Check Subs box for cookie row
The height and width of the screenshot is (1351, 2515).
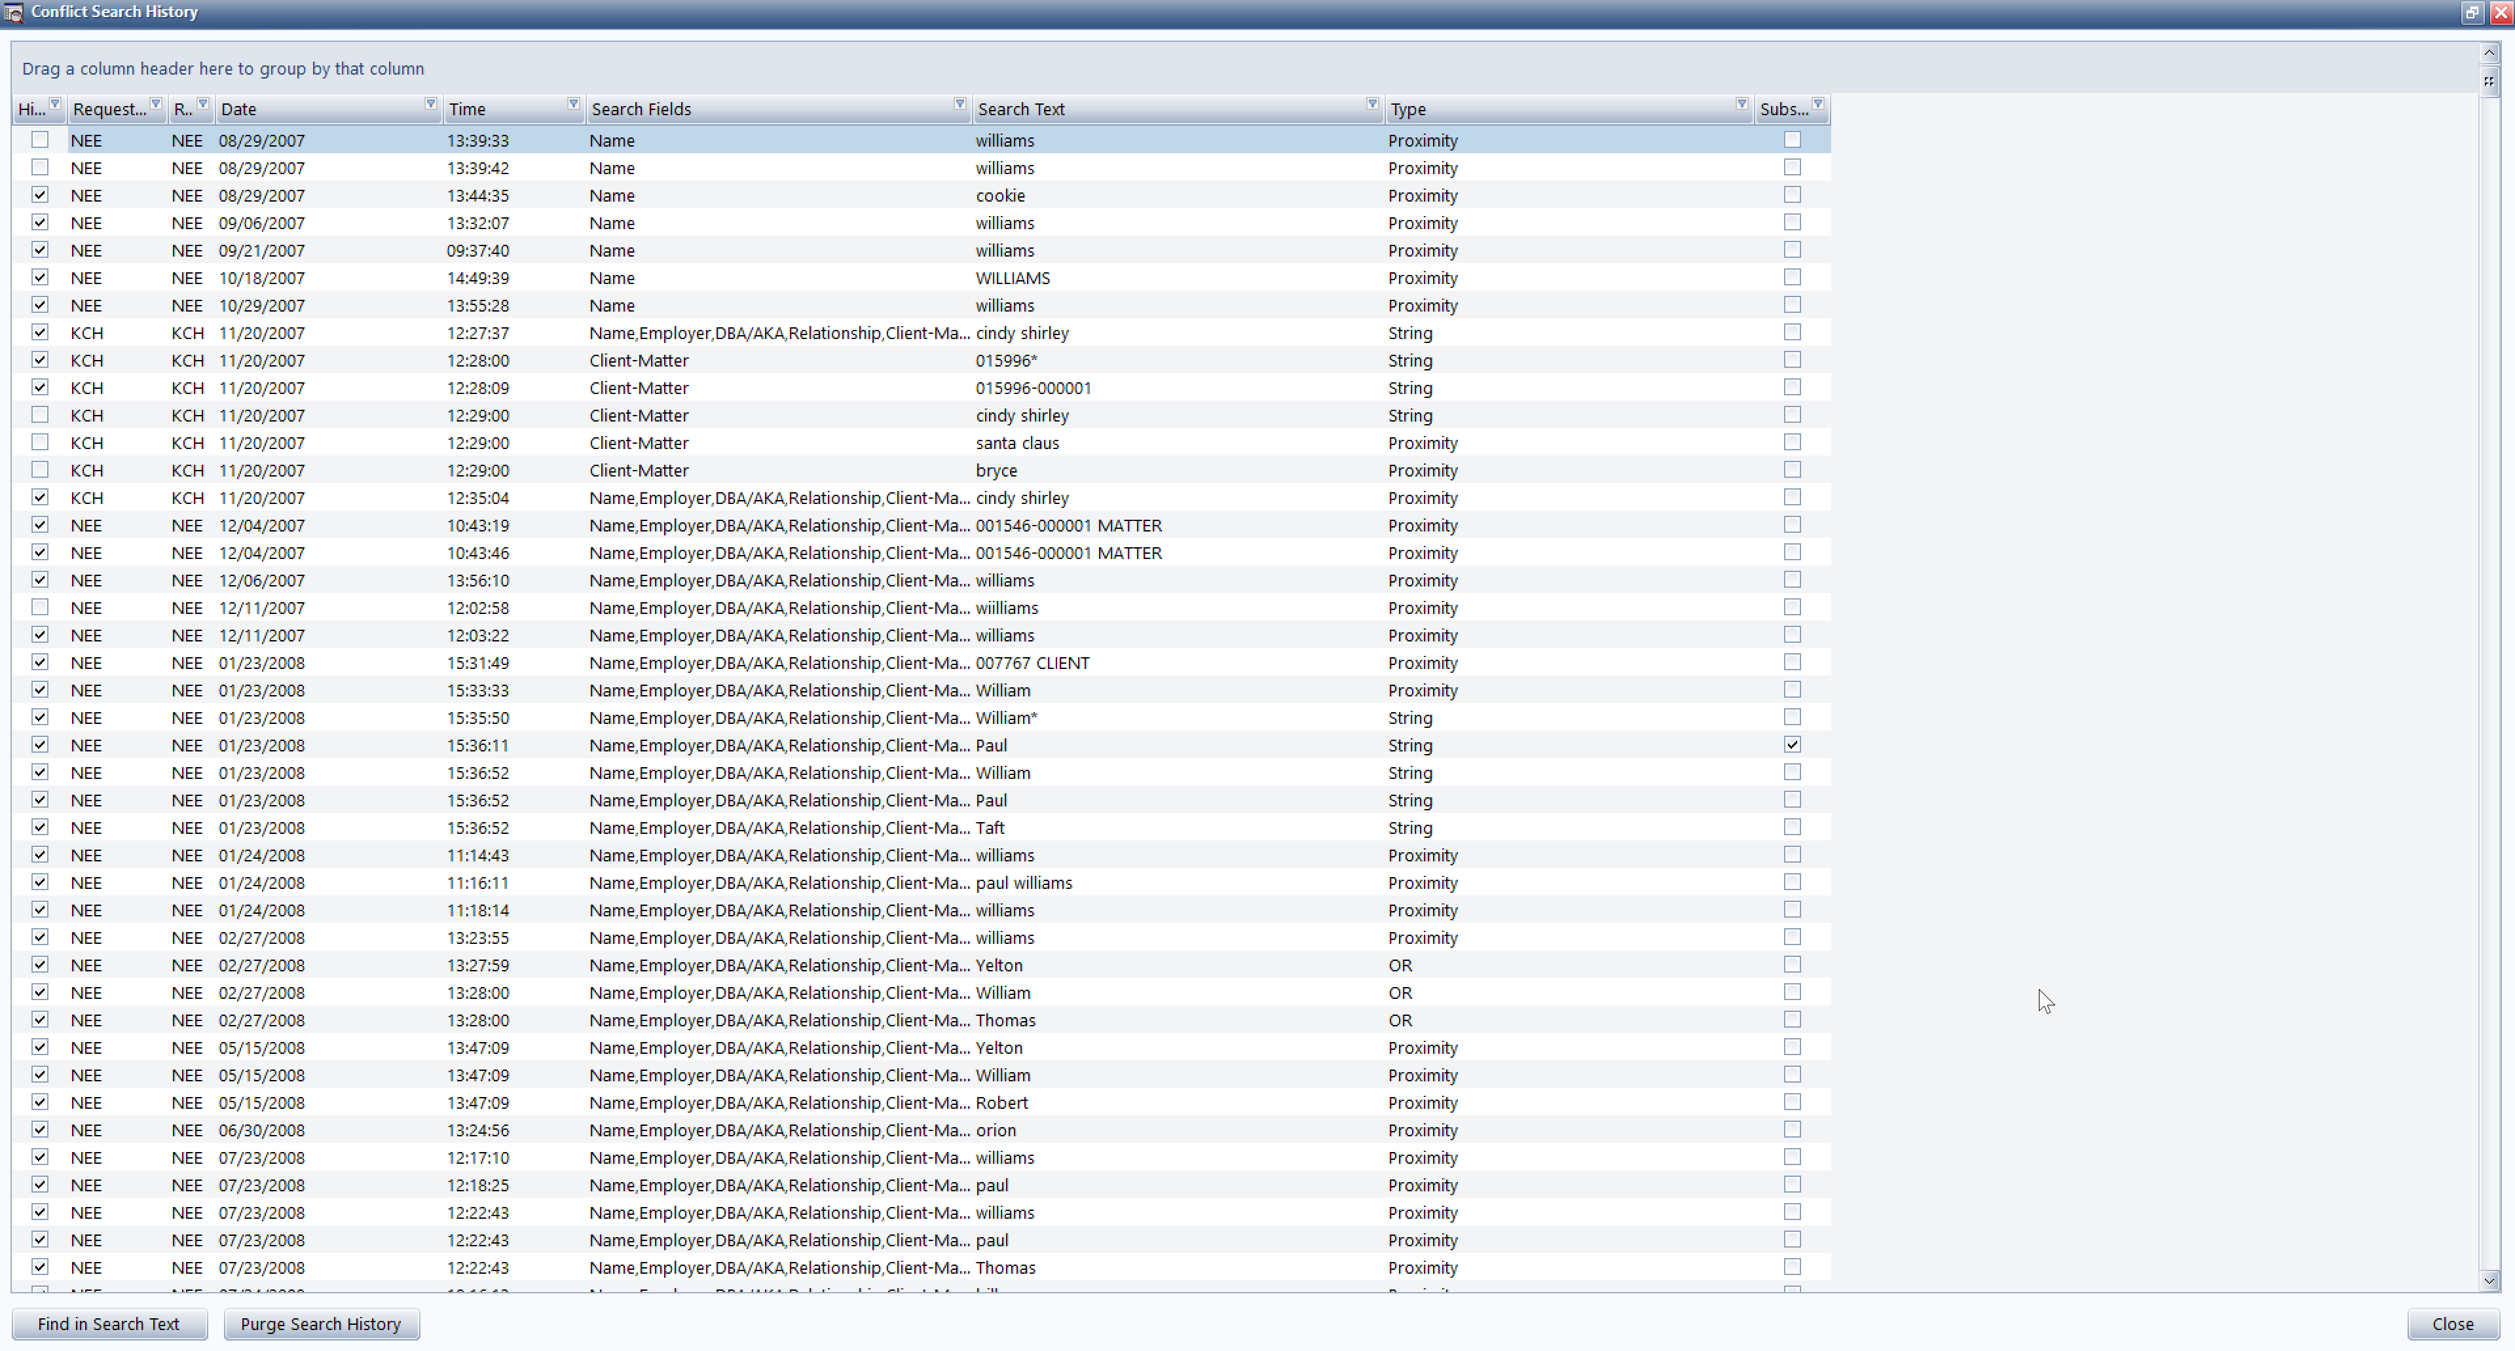(x=1793, y=195)
